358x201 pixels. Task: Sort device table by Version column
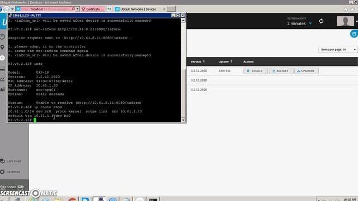click(197, 61)
